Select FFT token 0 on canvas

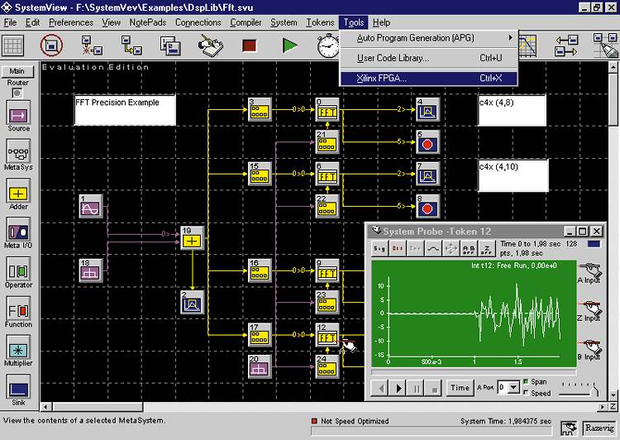327,109
